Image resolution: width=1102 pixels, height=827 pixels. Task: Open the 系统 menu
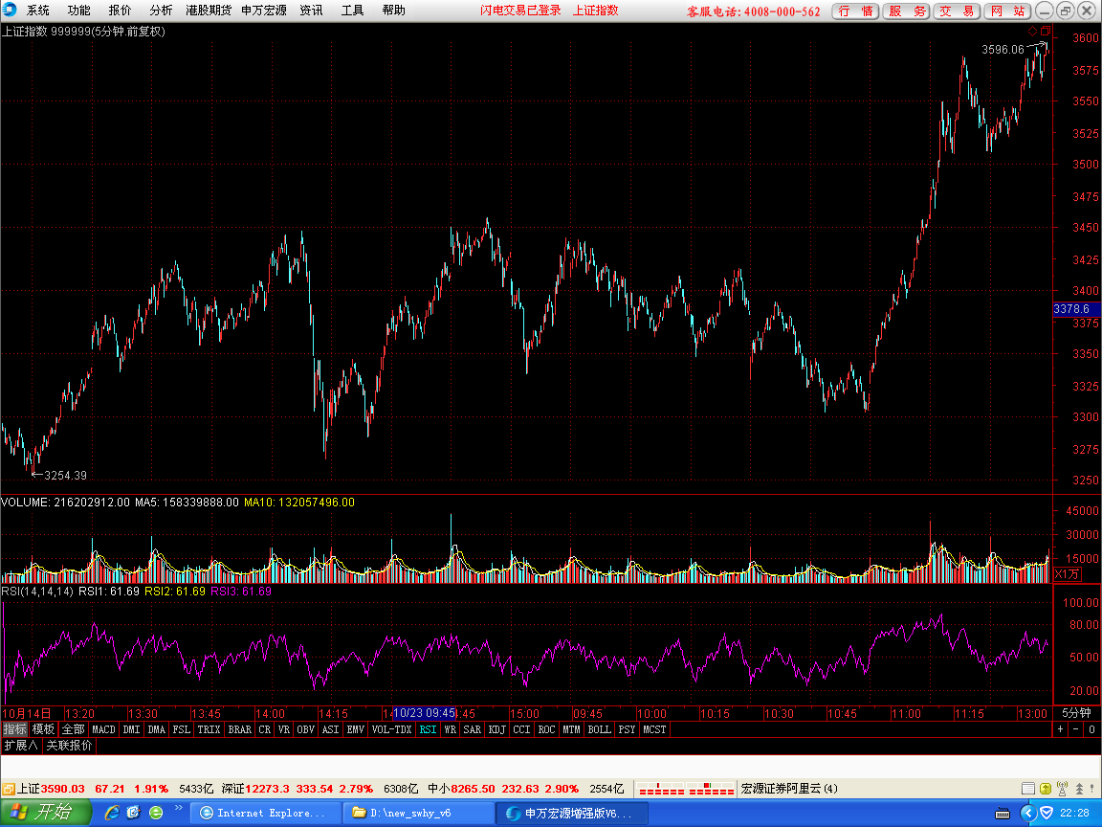(x=38, y=10)
